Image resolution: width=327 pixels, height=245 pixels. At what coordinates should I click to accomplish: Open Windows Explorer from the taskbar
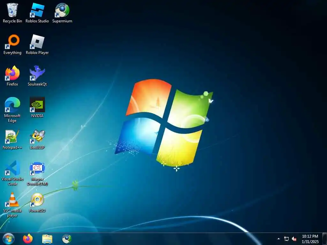click(47, 239)
